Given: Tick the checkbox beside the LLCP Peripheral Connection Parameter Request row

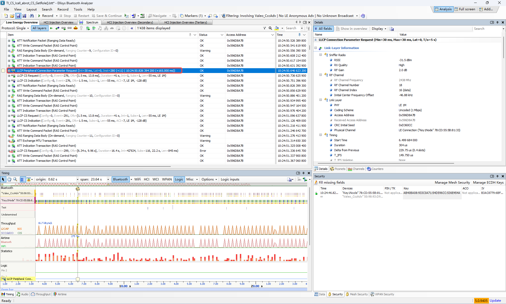Looking at the screenshot, I should (x=3, y=71).
